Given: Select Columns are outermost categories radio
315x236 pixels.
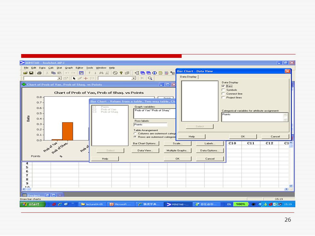Looking at the screenshot, I should [135, 133].
